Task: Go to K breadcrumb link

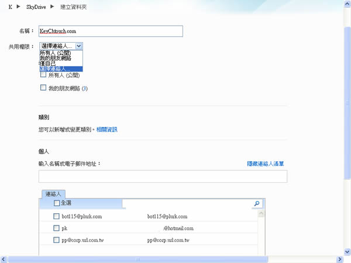Action: click(11, 7)
